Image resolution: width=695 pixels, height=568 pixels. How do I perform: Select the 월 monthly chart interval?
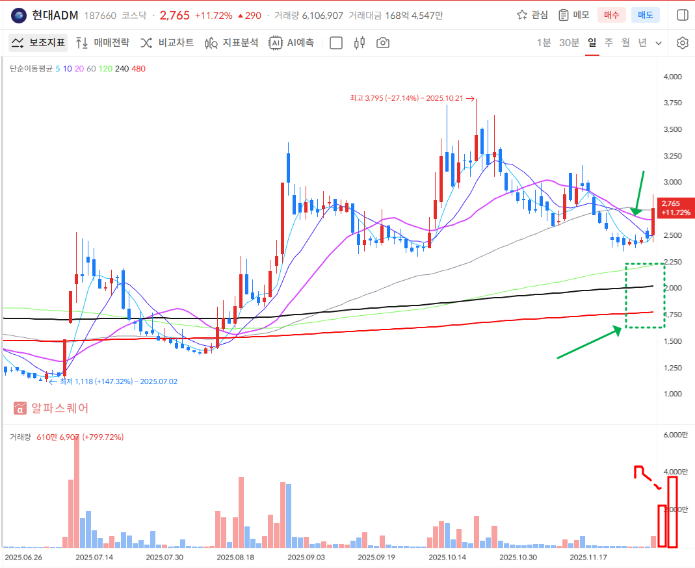[x=625, y=43]
